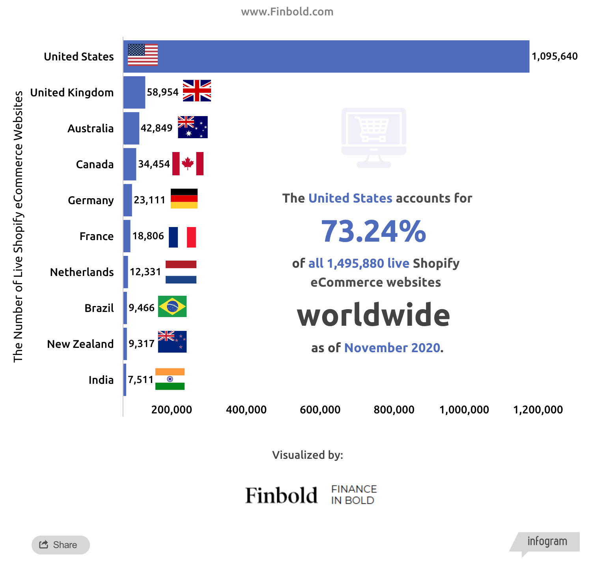590x567 pixels.
Task: Click the Australia flag icon
Action: coord(193,127)
